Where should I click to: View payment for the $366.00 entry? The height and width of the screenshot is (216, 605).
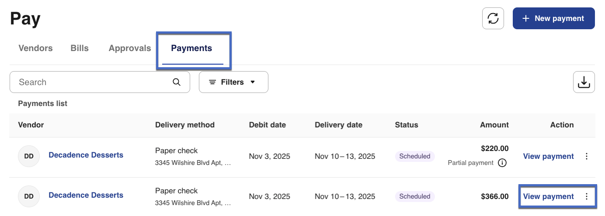(x=548, y=196)
